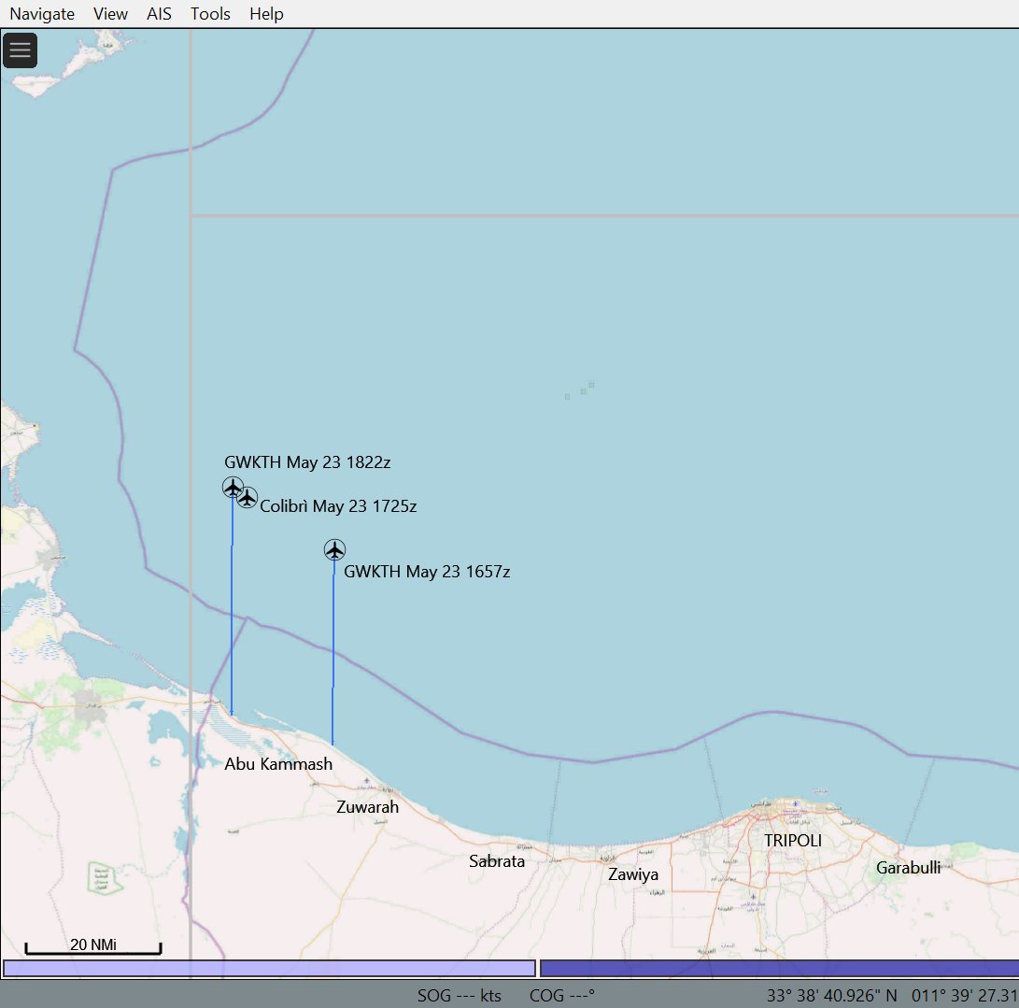Click the Zuwarah place label

coord(367,807)
